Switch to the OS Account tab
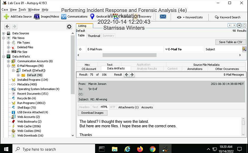 tap(89, 69)
